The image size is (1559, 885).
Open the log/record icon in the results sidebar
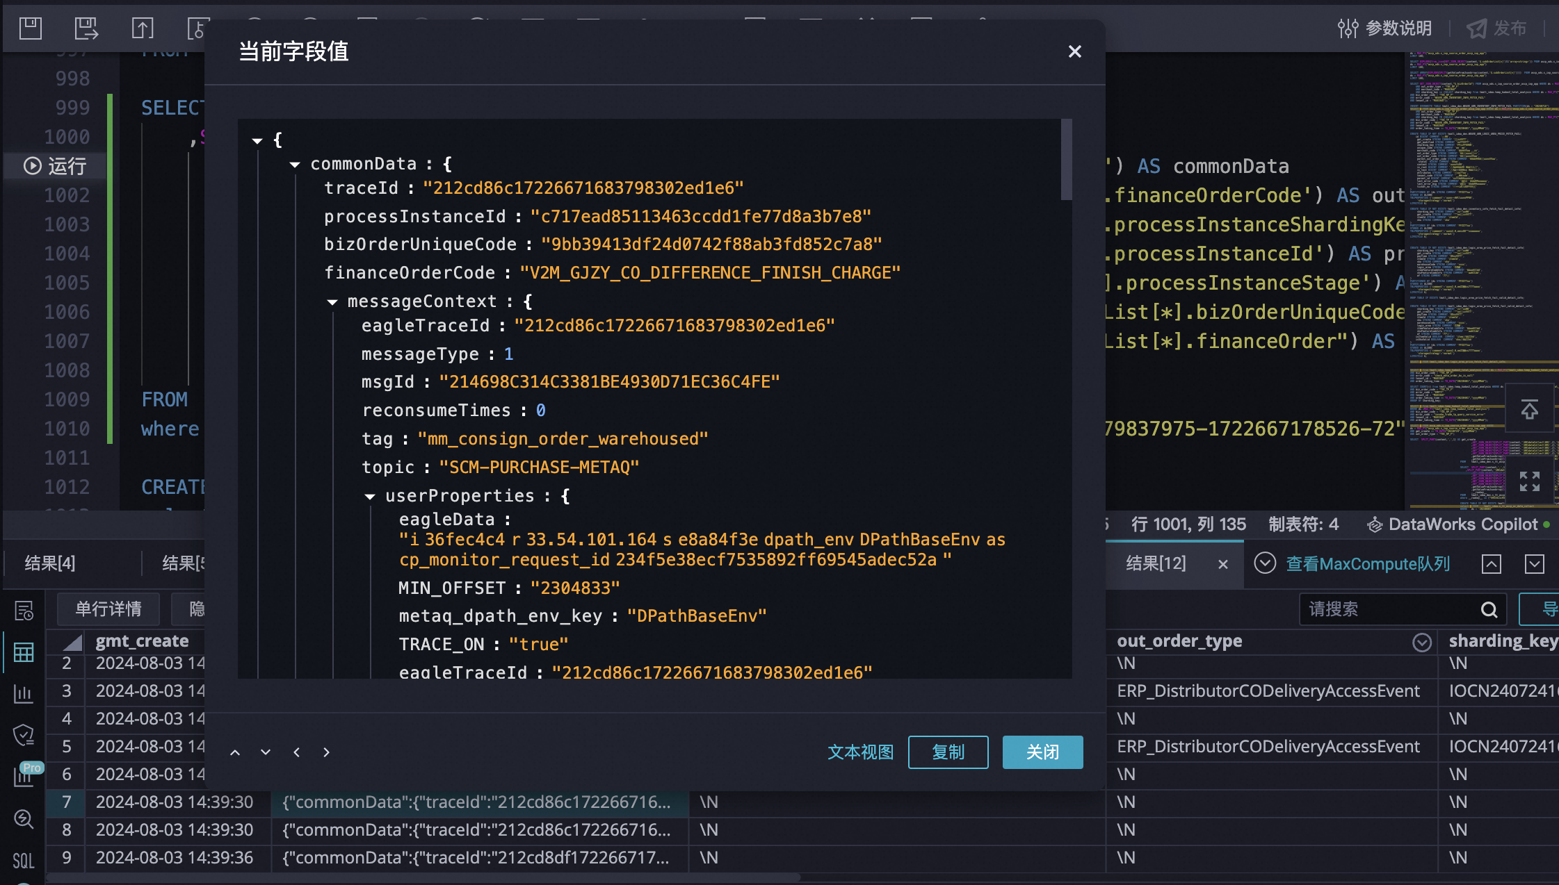(24, 611)
